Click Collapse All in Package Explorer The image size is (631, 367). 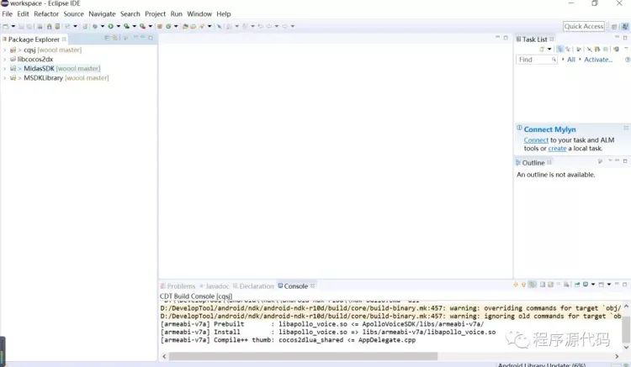click(107, 38)
